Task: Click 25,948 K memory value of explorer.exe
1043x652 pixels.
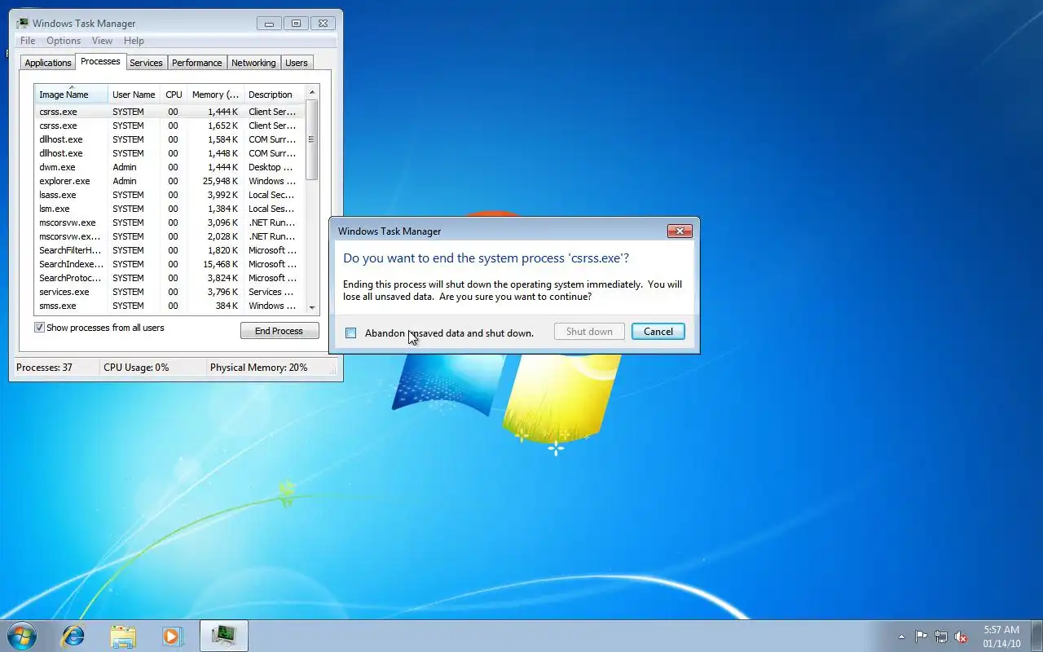Action: coord(218,181)
